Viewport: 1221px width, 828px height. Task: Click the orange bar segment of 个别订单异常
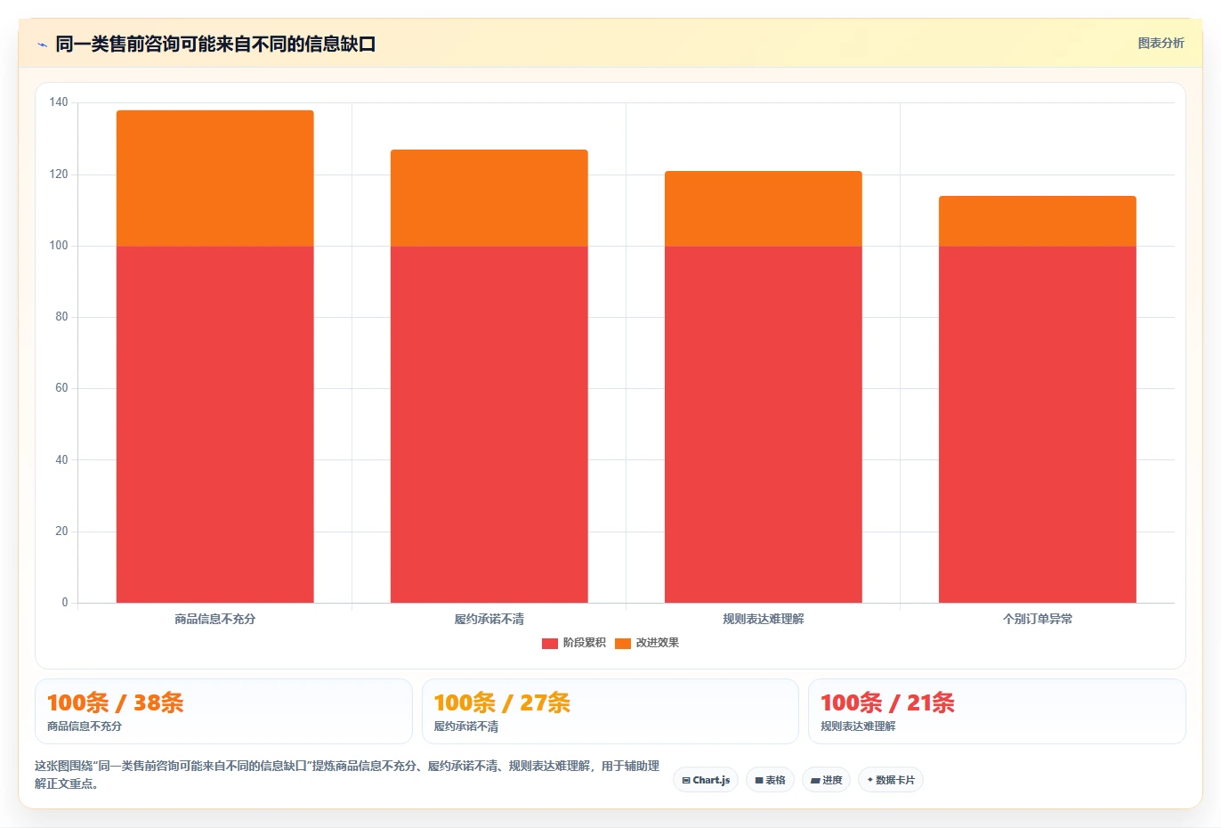coord(1038,221)
